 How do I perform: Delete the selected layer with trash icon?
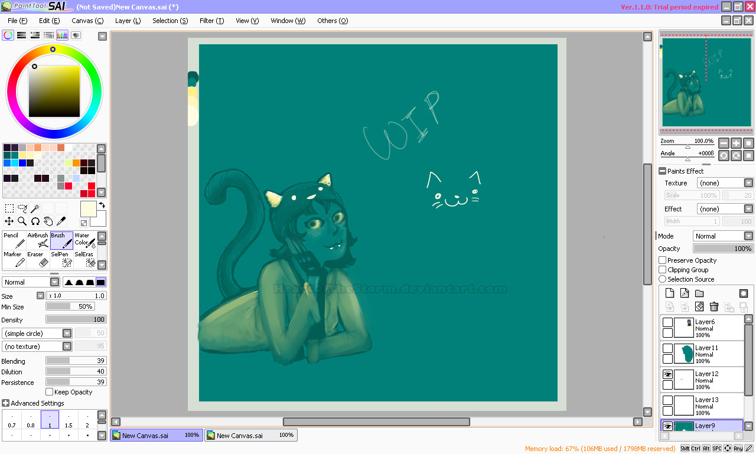(x=714, y=307)
